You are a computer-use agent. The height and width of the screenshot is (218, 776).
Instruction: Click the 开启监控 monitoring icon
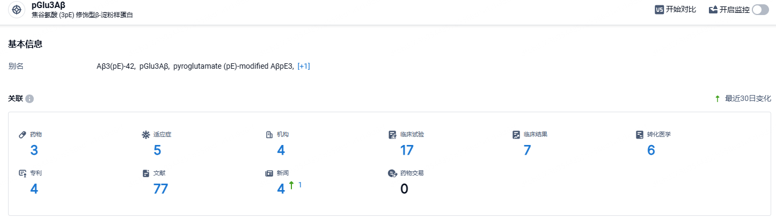coord(713,10)
